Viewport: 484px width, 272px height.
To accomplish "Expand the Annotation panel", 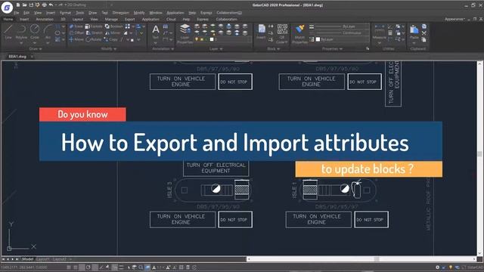I will [x=163, y=48].
